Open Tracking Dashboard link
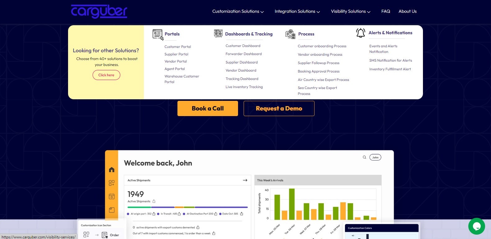This screenshot has height=239, width=491. tap(242, 79)
